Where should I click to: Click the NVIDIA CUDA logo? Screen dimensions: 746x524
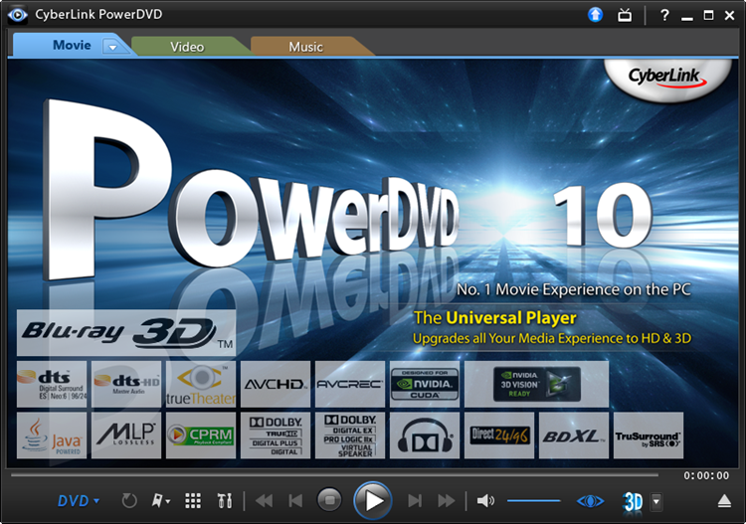[425, 384]
